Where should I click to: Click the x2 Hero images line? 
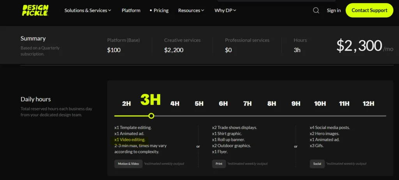click(x=325, y=133)
